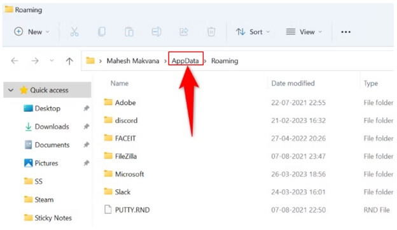This screenshot has height=230, width=397.
Task: Click the Slack folder icon
Action: [x=108, y=192]
